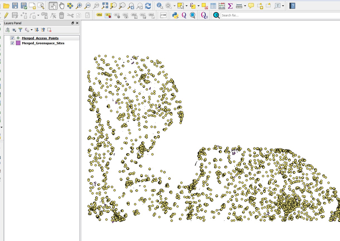Zoom to full extent

[x=105, y=6]
